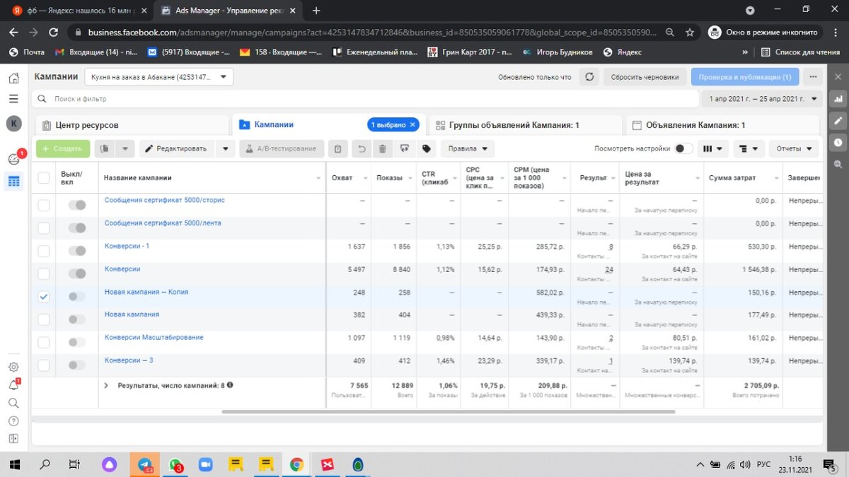The image size is (849, 477).
Task: Open Zoom from the taskbar
Action: (205, 464)
